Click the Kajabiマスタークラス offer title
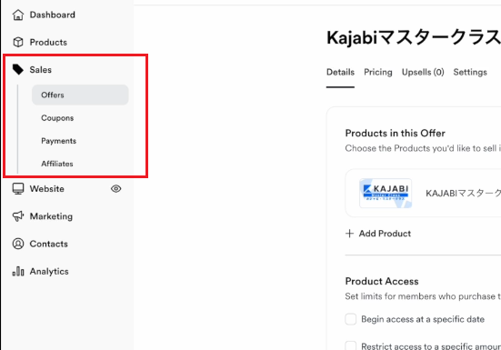The height and width of the screenshot is (350, 501). [x=414, y=37]
